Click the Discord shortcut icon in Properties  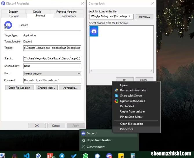coord(8,25)
